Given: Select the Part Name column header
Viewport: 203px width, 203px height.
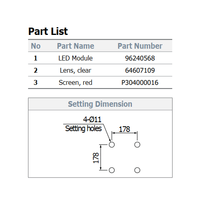Looking at the screenshot, I should pyautogui.click(x=76, y=46).
